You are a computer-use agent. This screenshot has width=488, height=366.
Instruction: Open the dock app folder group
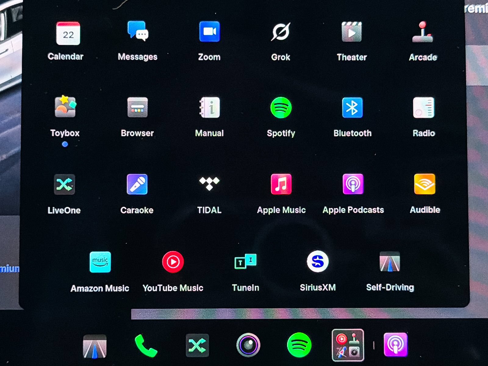(348, 345)
